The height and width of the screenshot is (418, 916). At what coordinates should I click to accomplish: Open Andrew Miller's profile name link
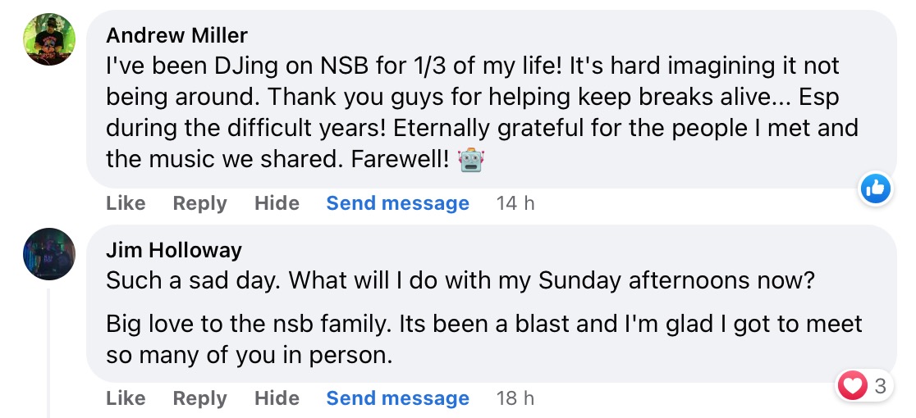pyautogui.click(x=177, y=35)
